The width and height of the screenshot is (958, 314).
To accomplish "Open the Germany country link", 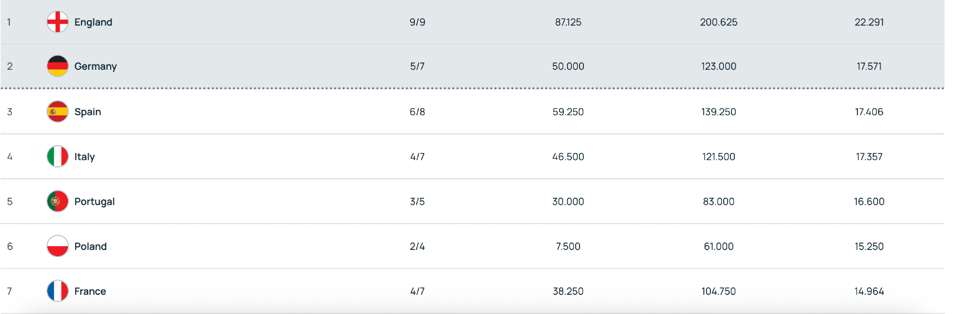I will tap(95, 66).
